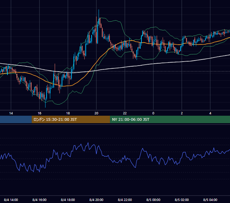
Task: Click the 14 hour label on price chart axis
Action: point(11,113)
